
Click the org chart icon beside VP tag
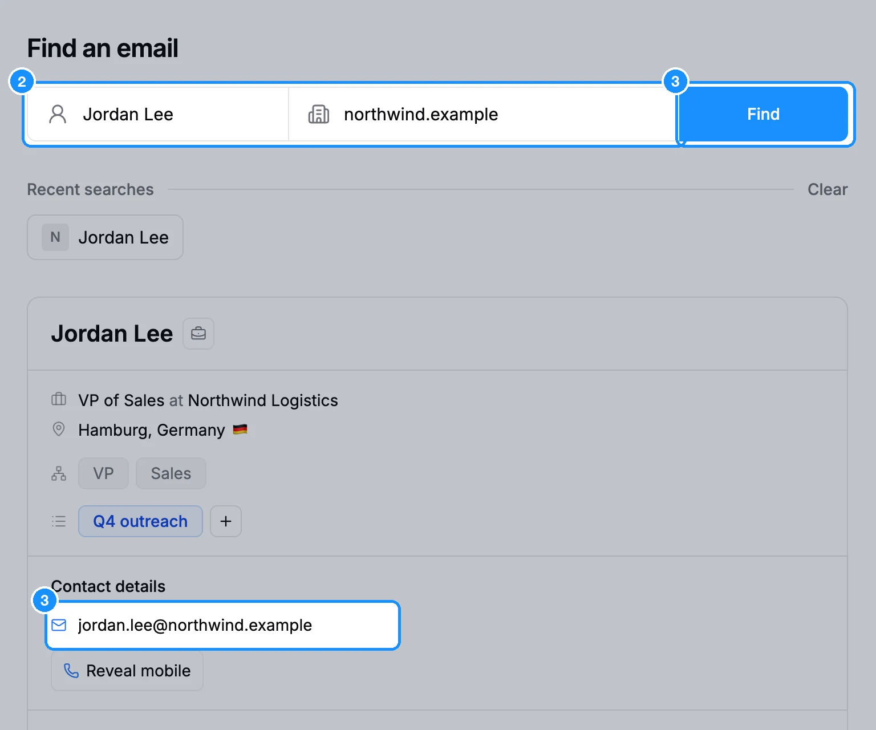59,473
